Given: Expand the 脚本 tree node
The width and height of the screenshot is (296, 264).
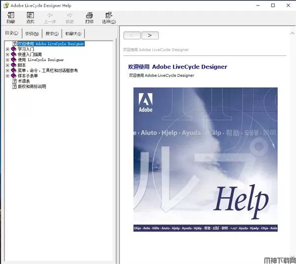Looking at the screenshot, I should pos(7,65).
